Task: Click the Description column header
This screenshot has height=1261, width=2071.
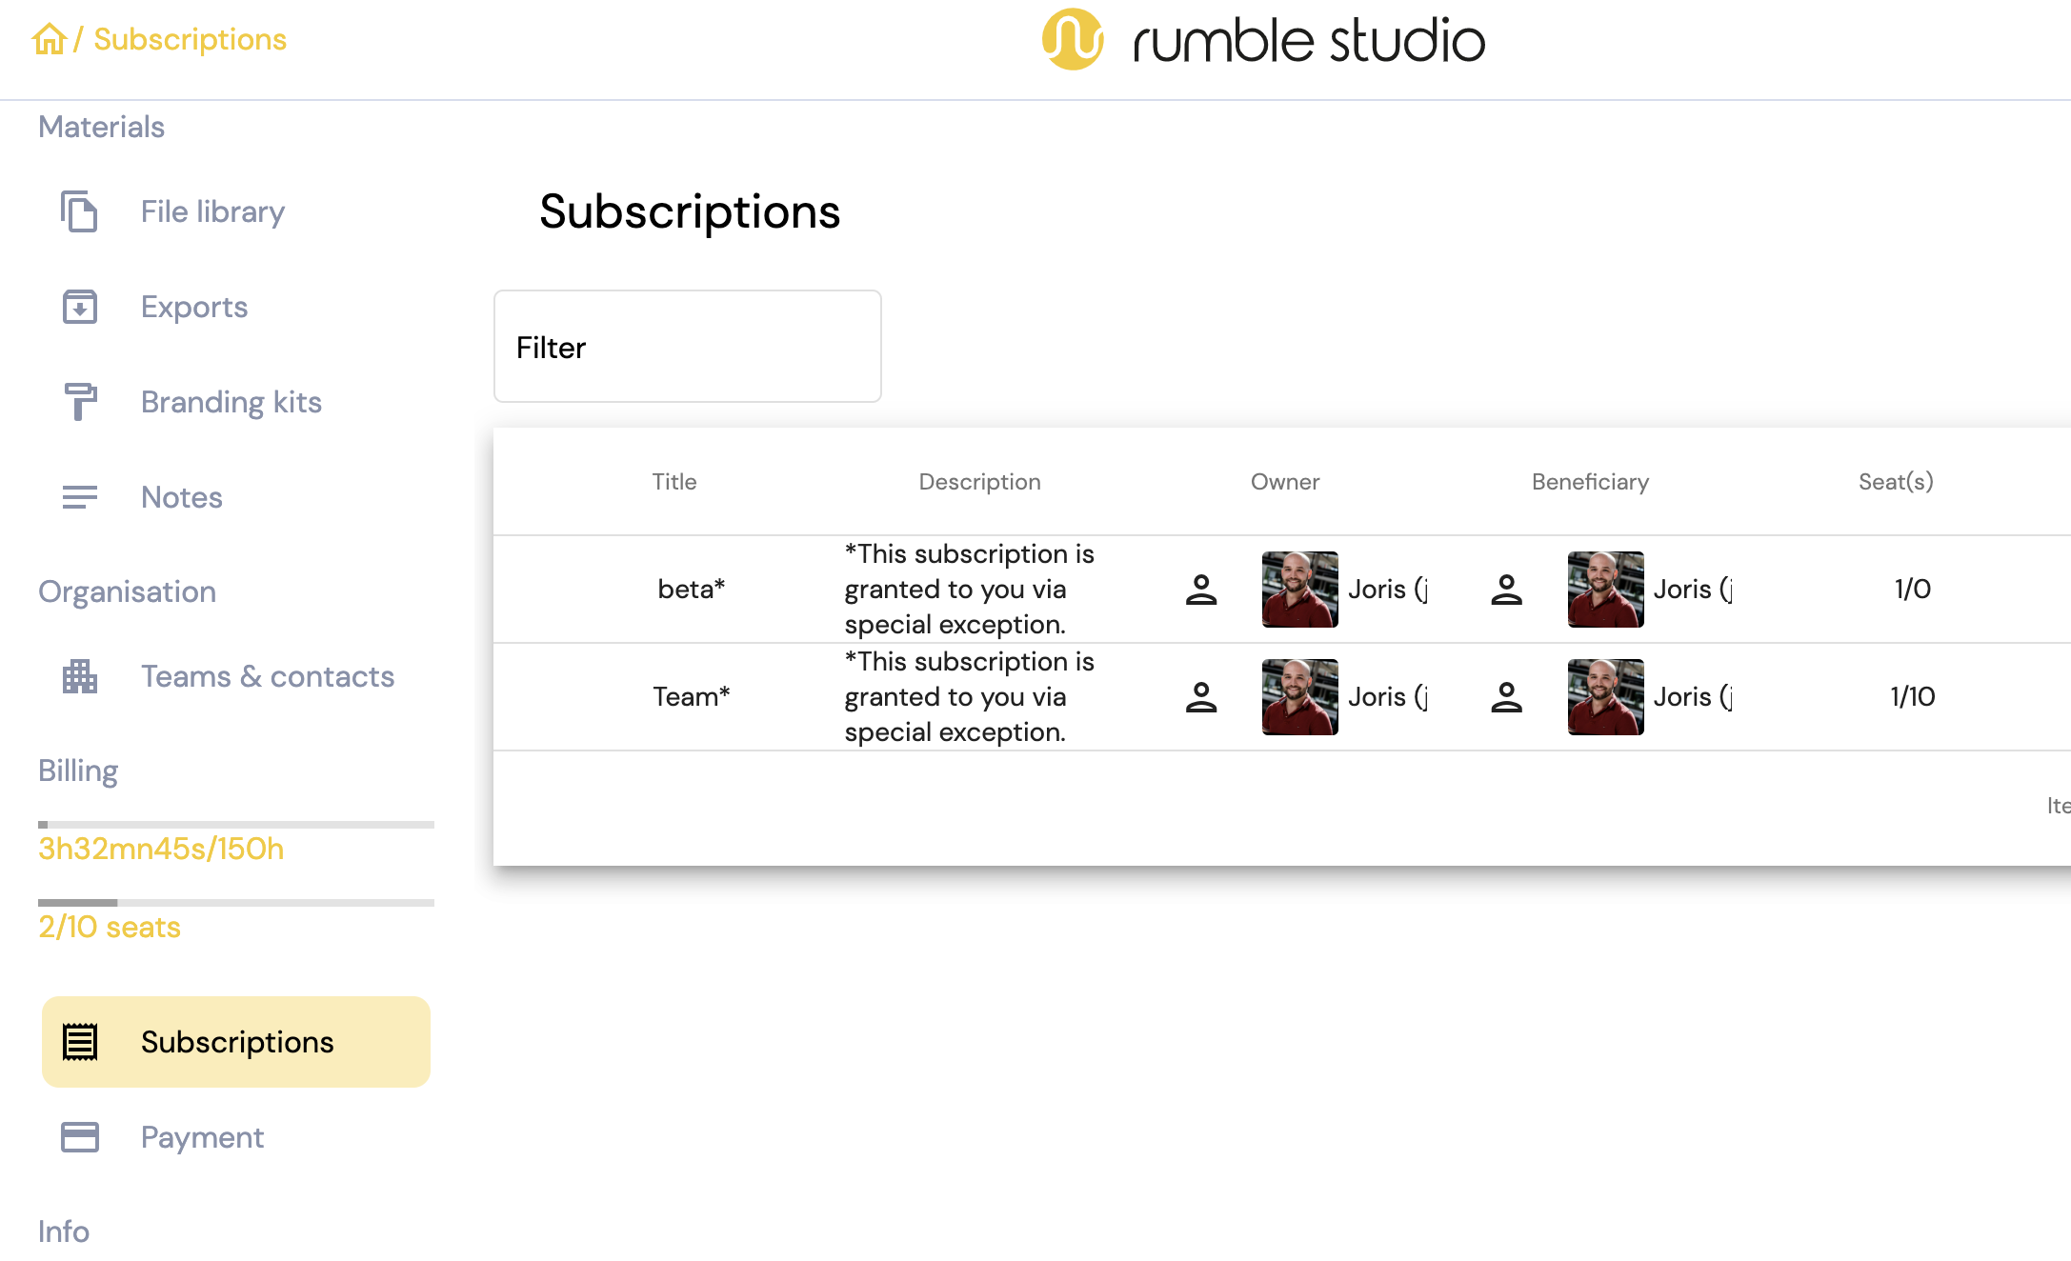Action: coord(979,482)
